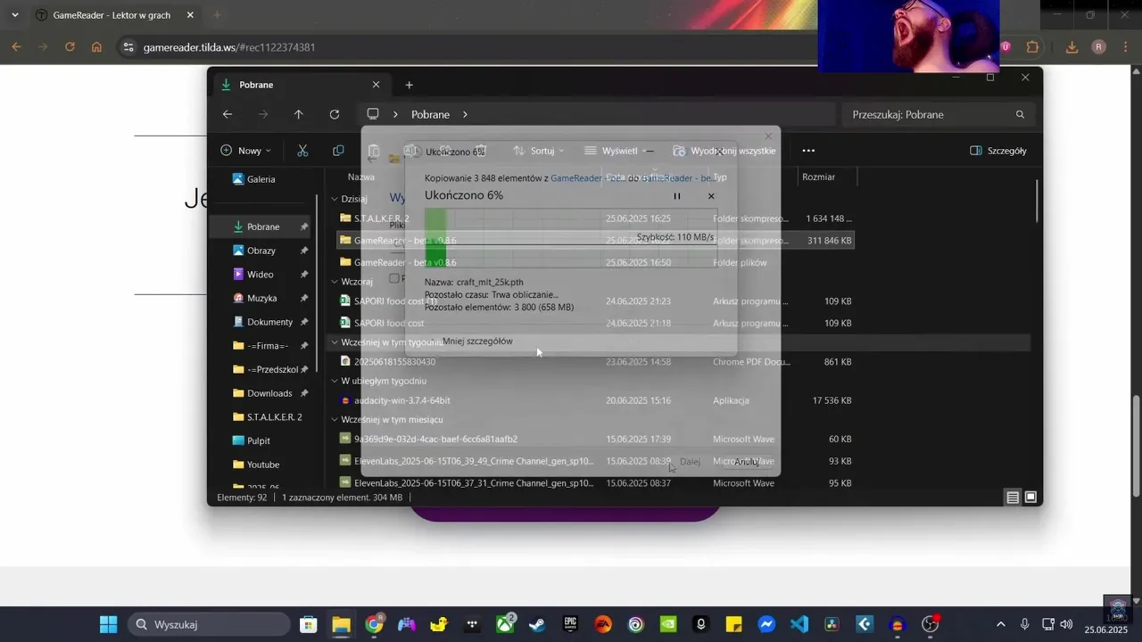Click the search magnifier in Przeszukaj: Pobrane
This screenshot has width=1142, height=642.
[x=1020, y=114]
